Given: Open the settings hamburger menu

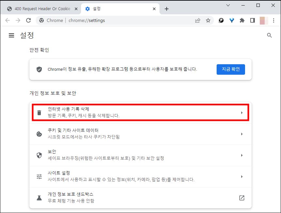Looking at the screenshot, I should tap(11, 35).
